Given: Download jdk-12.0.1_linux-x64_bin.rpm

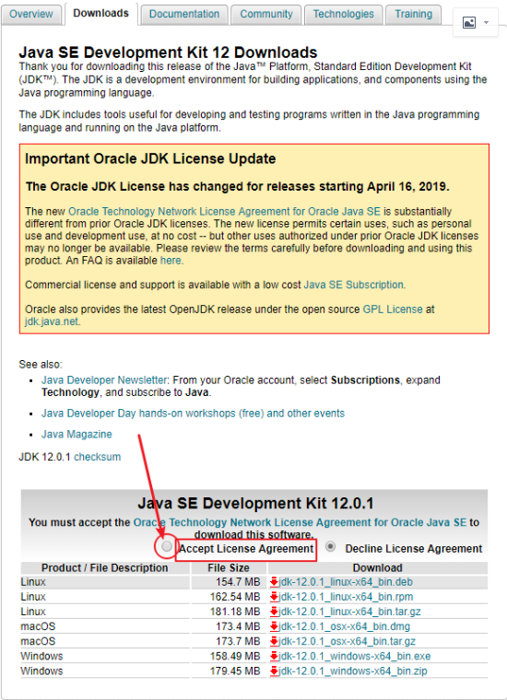Looking at the screenshot, I should (346, 597).
